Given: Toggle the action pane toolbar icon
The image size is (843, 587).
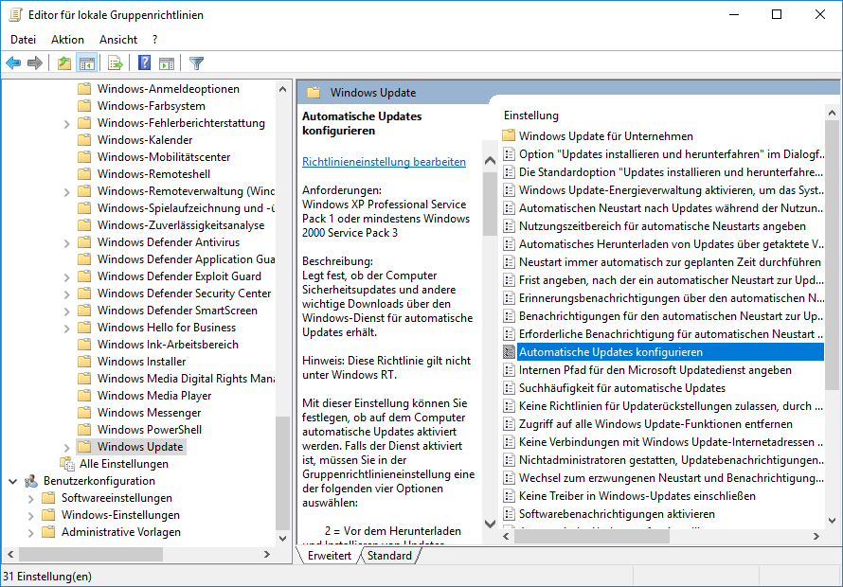Looking at the screenshot, I should (x=166, y=62).
